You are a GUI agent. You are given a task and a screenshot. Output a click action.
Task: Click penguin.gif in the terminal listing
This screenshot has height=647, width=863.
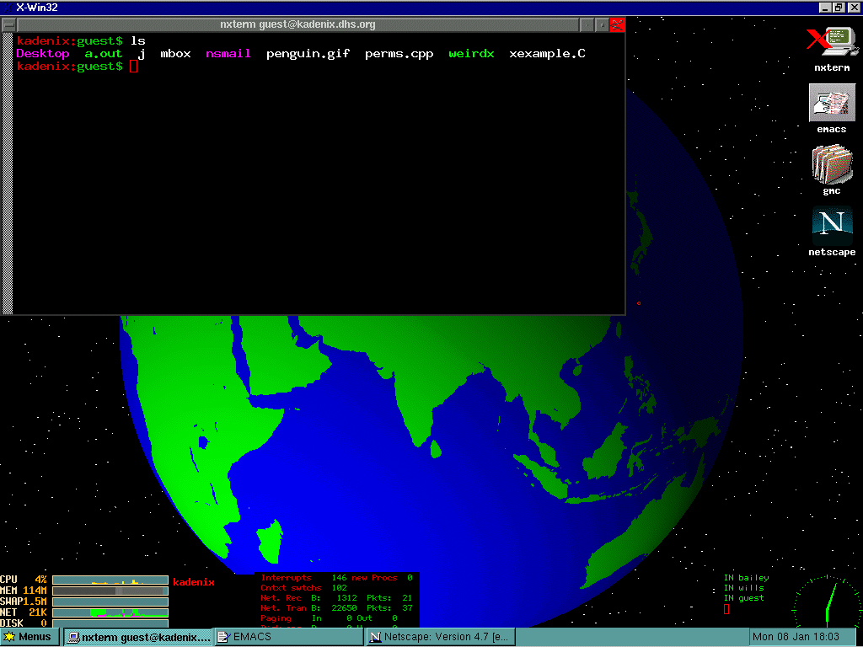[308, 54]
